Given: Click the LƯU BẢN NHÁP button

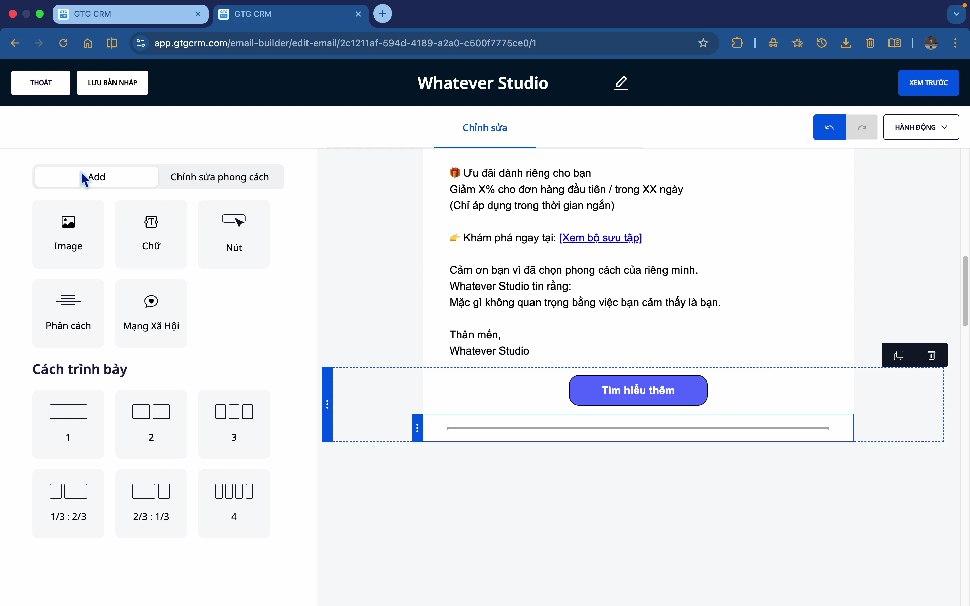Looking at the screenshot, I should pos(112,82).
